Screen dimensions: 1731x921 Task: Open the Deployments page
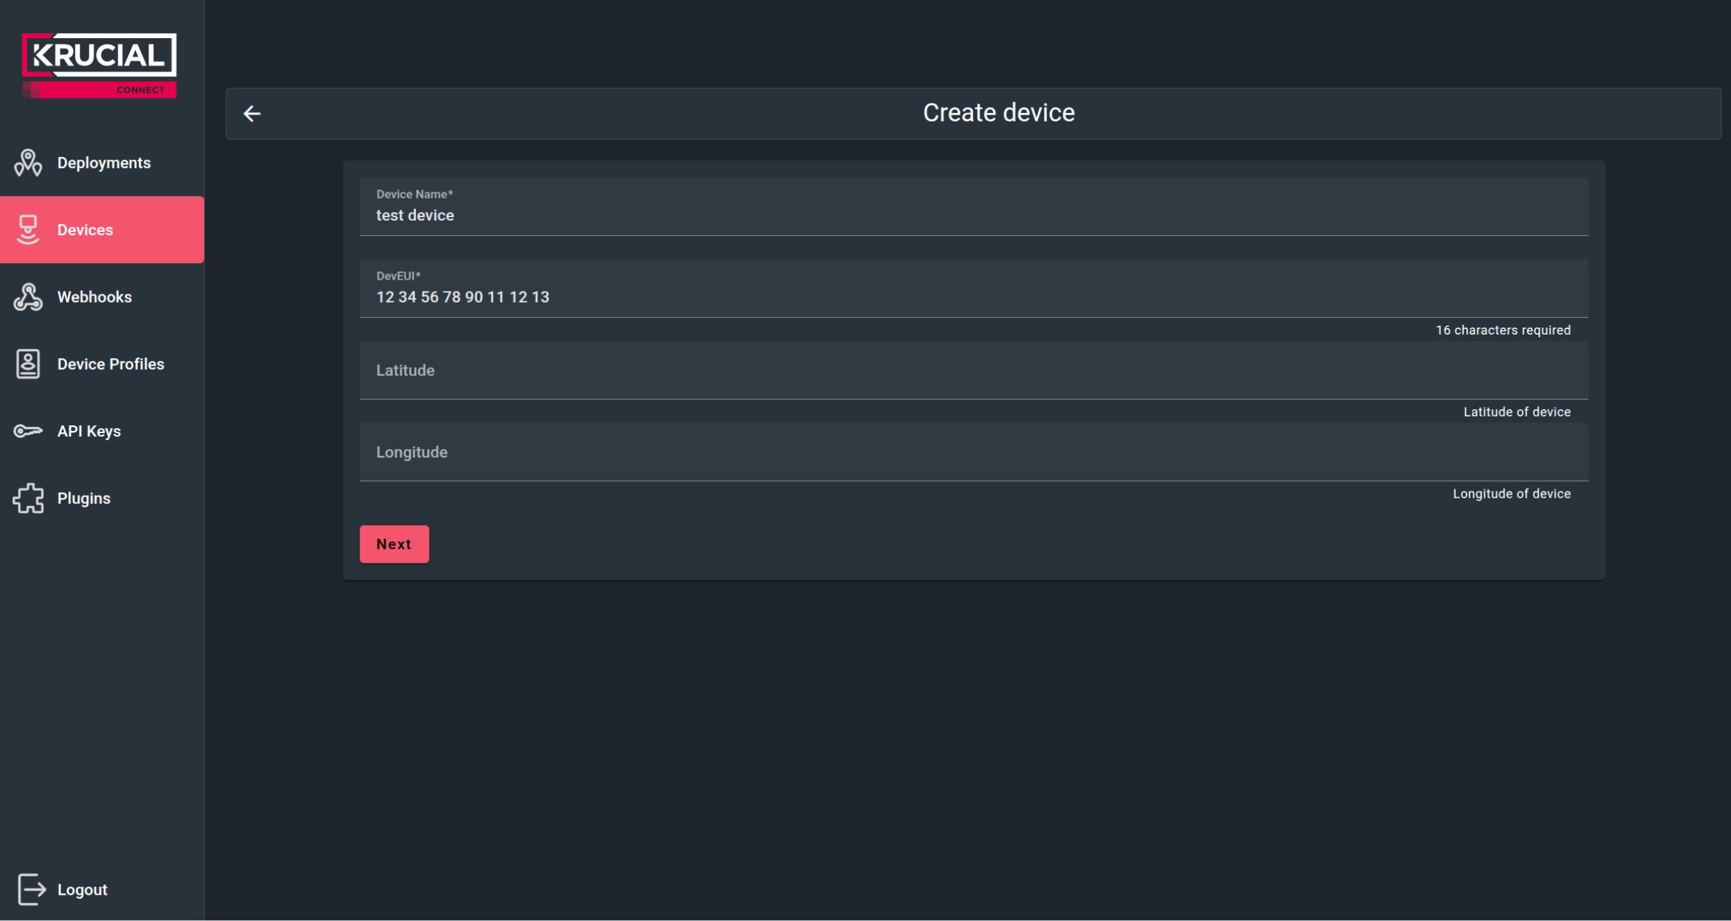[x=104, y=162]
